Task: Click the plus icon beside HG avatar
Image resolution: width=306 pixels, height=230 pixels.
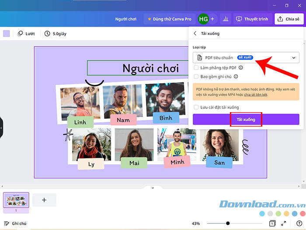Action: [x=212, y=19]
